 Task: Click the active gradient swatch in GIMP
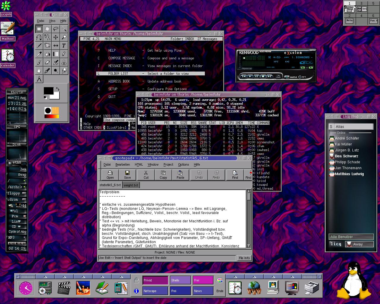tap(52, 116)
